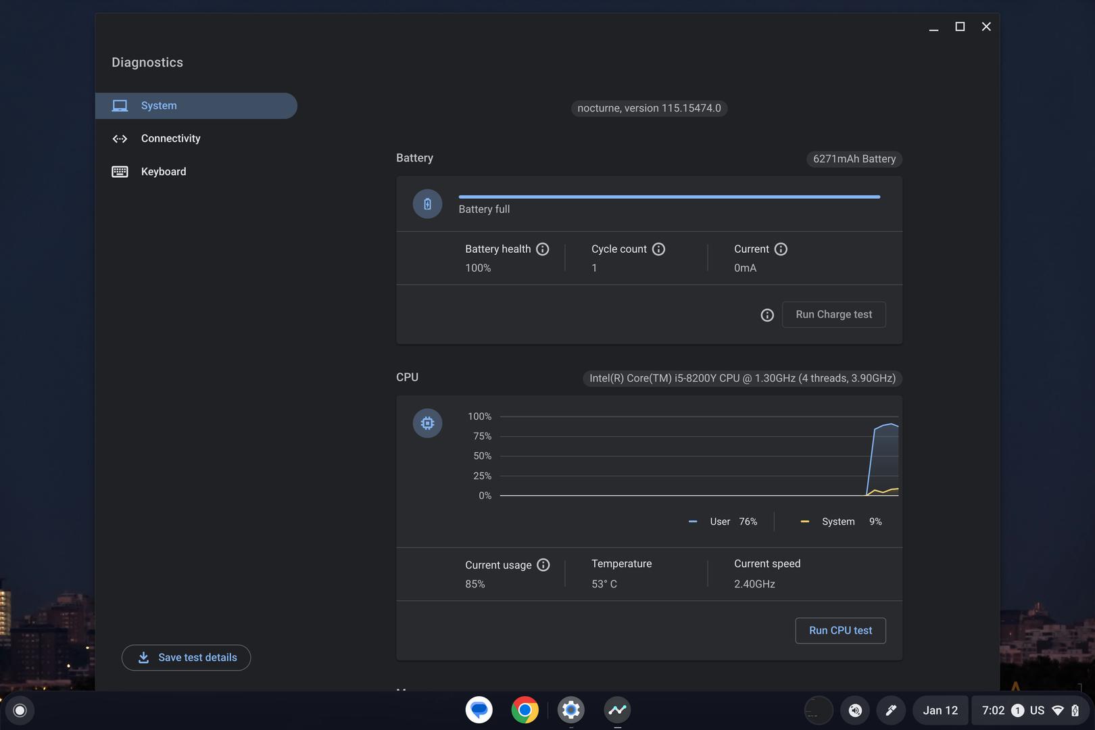This screenshot has height=730, width=1095.
Task: Click info icon beside Run Charge test
Action: coord(767,315)
